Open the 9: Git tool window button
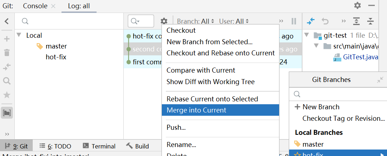 [16, 146]
